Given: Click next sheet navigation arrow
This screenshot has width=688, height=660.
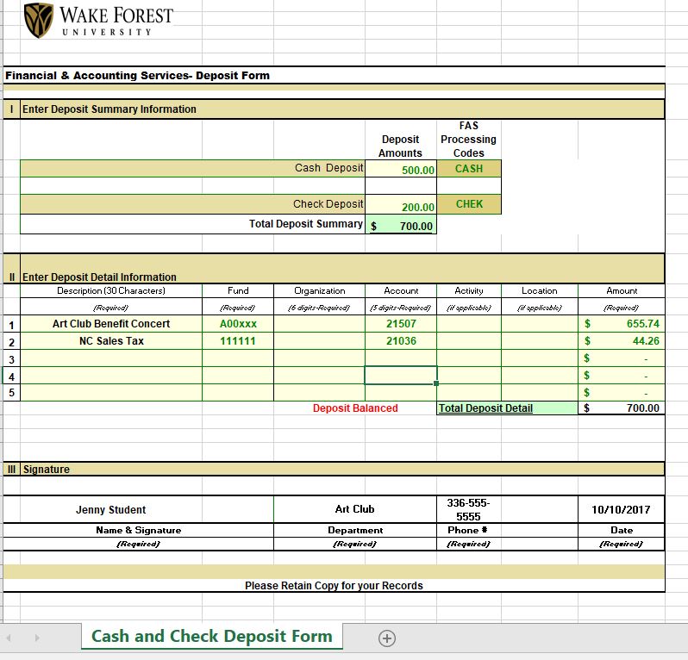Looking at the screenshot, I should [x=37, y=638].
